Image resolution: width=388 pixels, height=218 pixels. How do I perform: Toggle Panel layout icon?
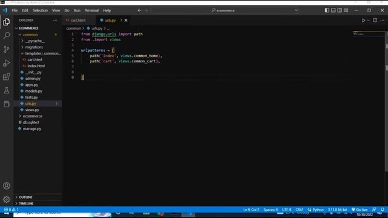coord(333,10)
